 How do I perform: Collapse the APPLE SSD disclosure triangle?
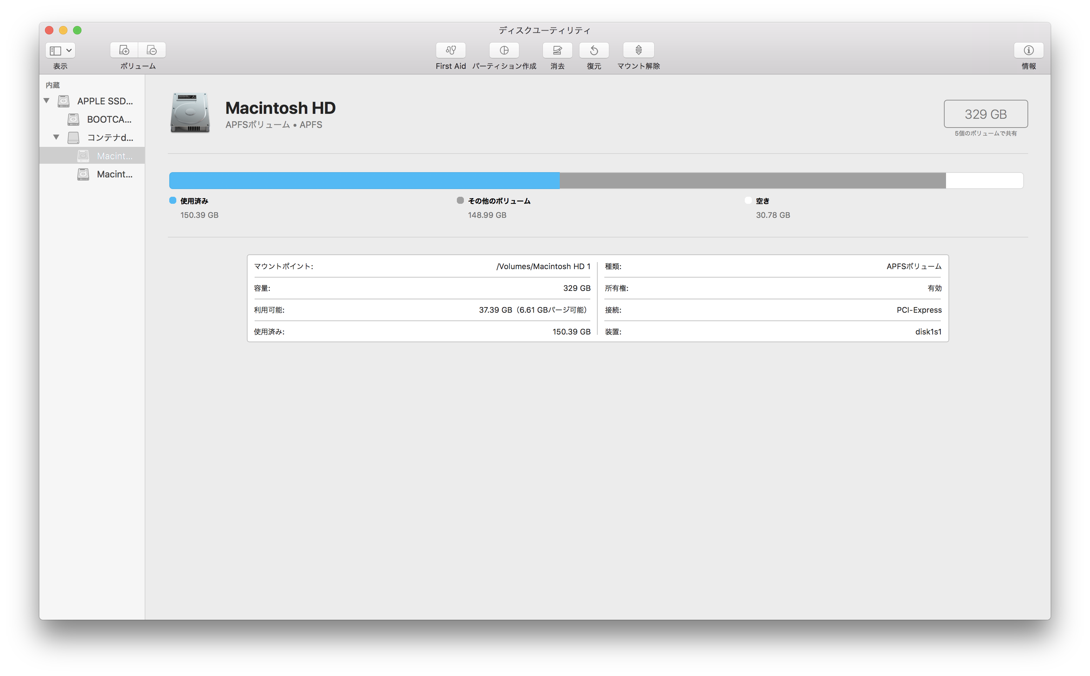click(x=46, y=100)
